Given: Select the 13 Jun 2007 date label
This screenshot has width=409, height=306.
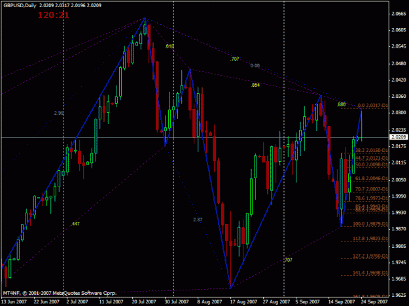Looking at the screenshot, I should (x=14, y=301).
